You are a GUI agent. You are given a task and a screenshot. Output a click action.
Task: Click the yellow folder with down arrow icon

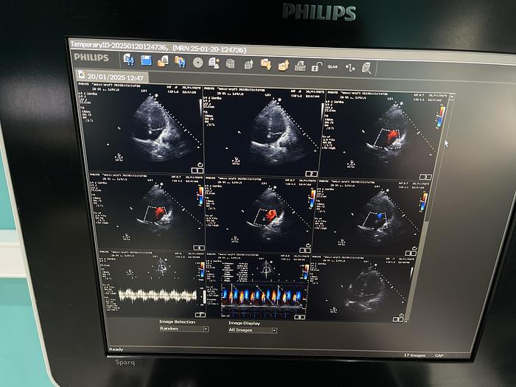[x=266, y=65]
